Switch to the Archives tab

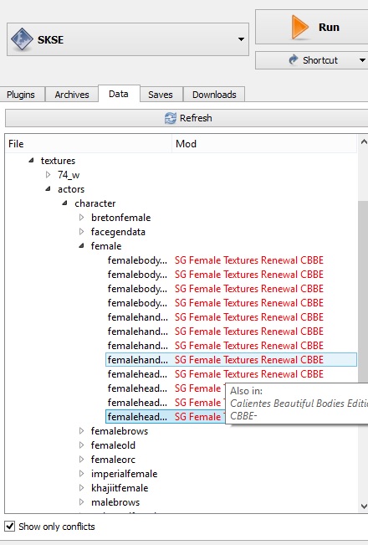tap(72, 95)
